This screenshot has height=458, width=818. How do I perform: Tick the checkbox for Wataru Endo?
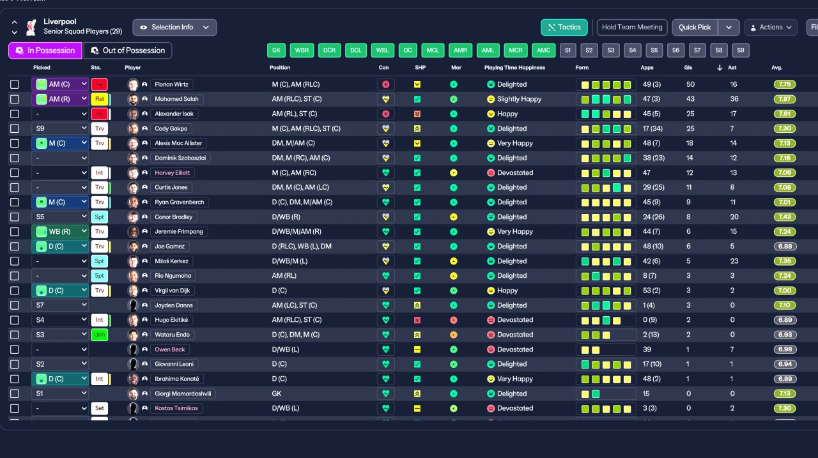point(15,335)
